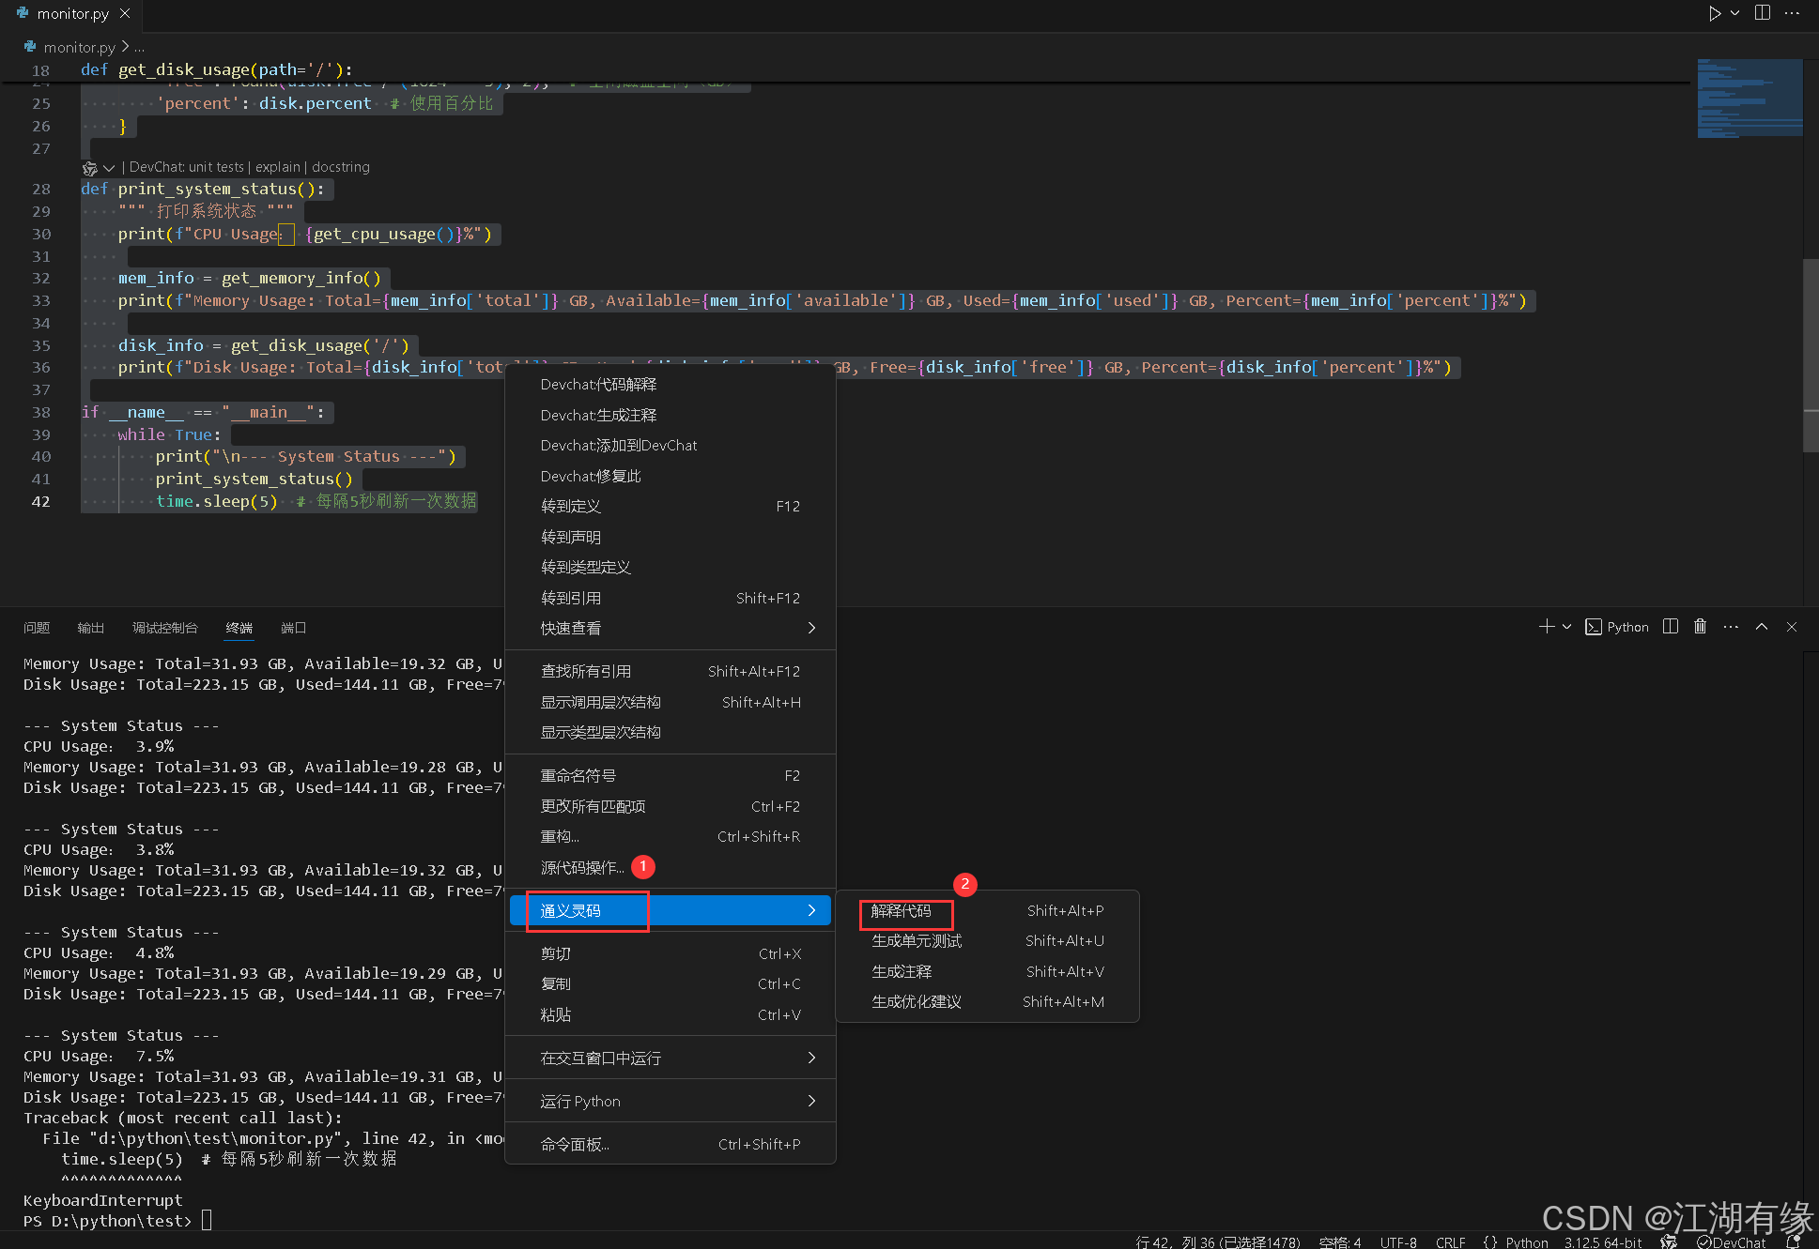Choose '生成优化建议' in the submenu
The image size is (1819, 1249).
coord(987,1002)
